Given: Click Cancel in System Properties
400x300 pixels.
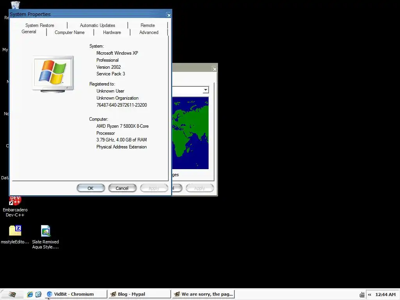Looking at the screenshot, I should (122, 188).
